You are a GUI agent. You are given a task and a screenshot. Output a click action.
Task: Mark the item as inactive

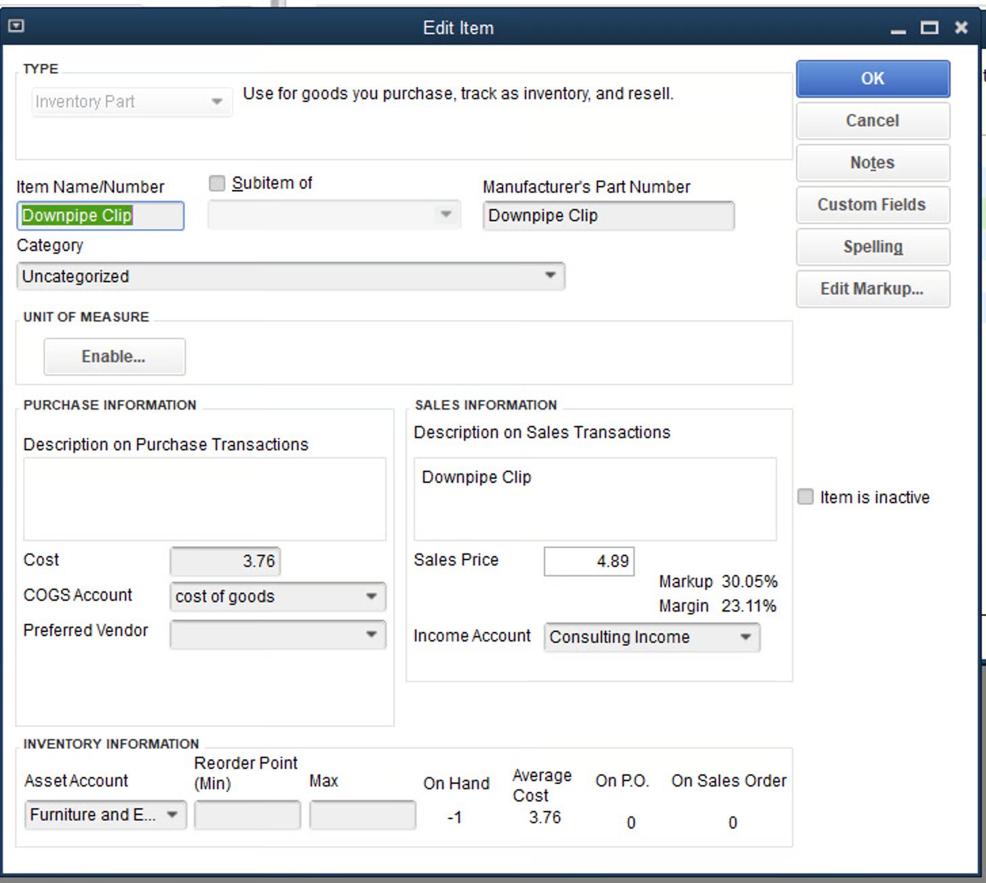(x=806, y=496)
